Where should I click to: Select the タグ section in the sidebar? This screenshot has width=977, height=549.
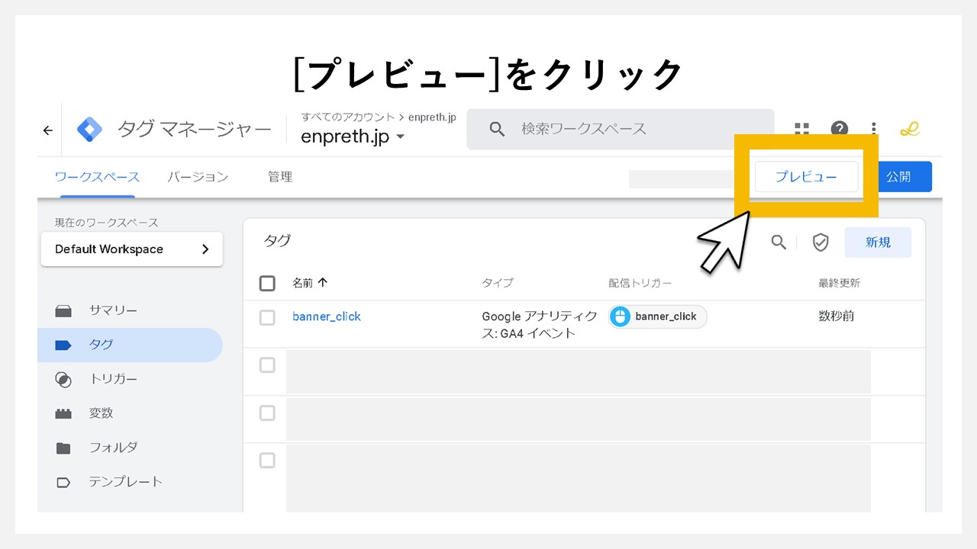click(101, 344)
